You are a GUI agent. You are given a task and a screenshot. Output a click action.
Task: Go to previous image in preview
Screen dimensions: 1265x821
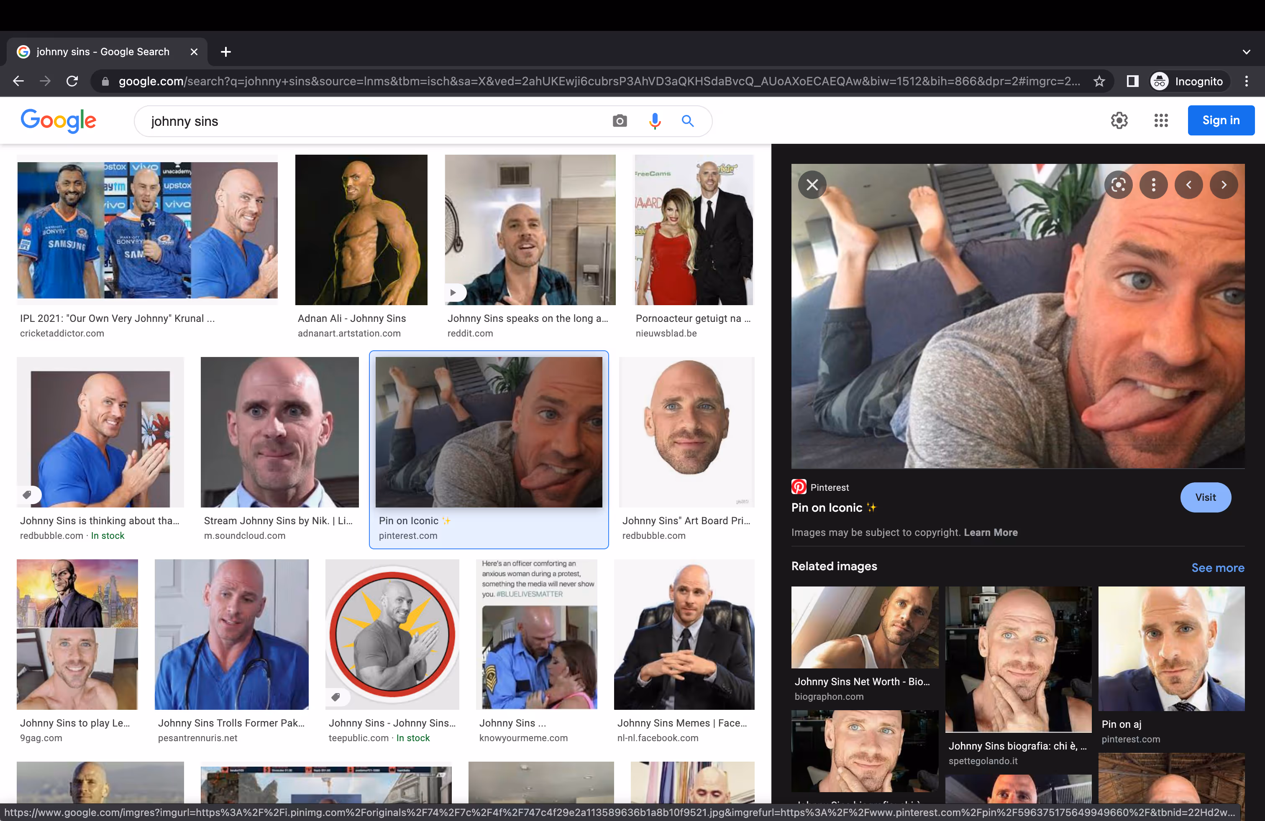[x=1188, y=185]
